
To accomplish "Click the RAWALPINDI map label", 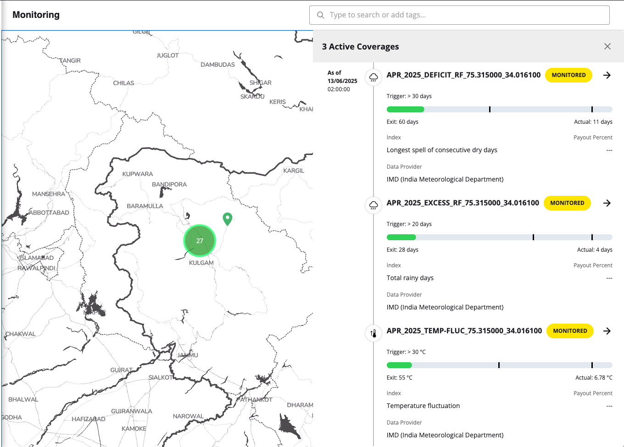I will point(36,268).
